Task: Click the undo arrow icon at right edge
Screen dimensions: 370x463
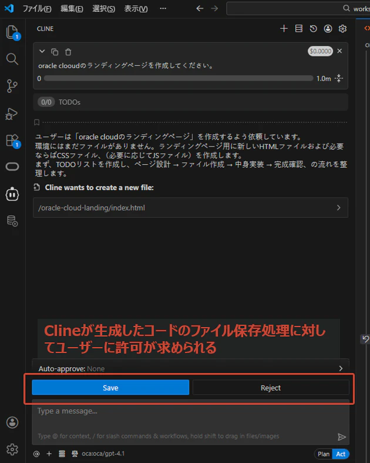Action: [x=365, y=339]
